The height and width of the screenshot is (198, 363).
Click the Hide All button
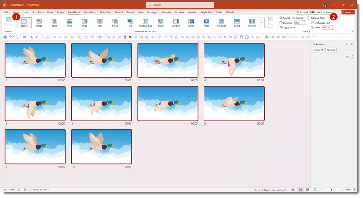click(x=330, y=50)
